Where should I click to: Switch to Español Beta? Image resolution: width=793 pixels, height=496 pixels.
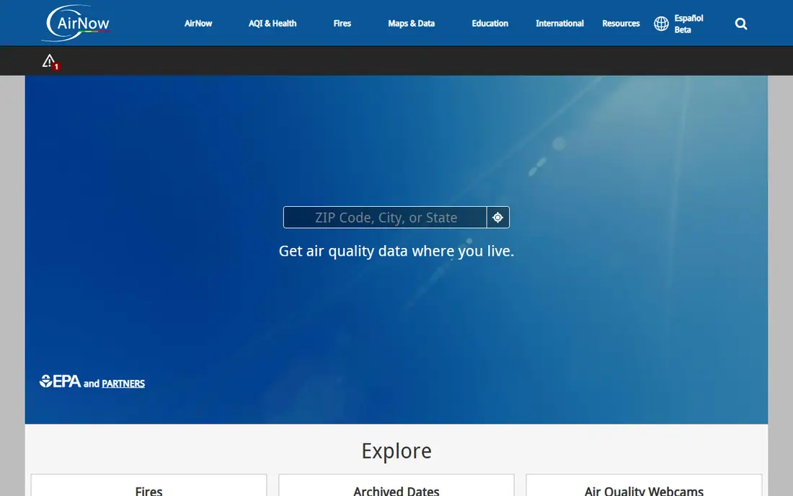(x=688, y=24)
